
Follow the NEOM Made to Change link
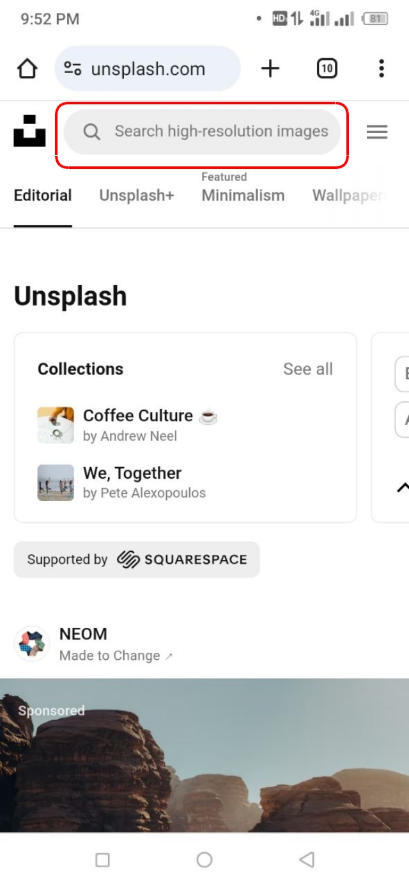[110, 655]
